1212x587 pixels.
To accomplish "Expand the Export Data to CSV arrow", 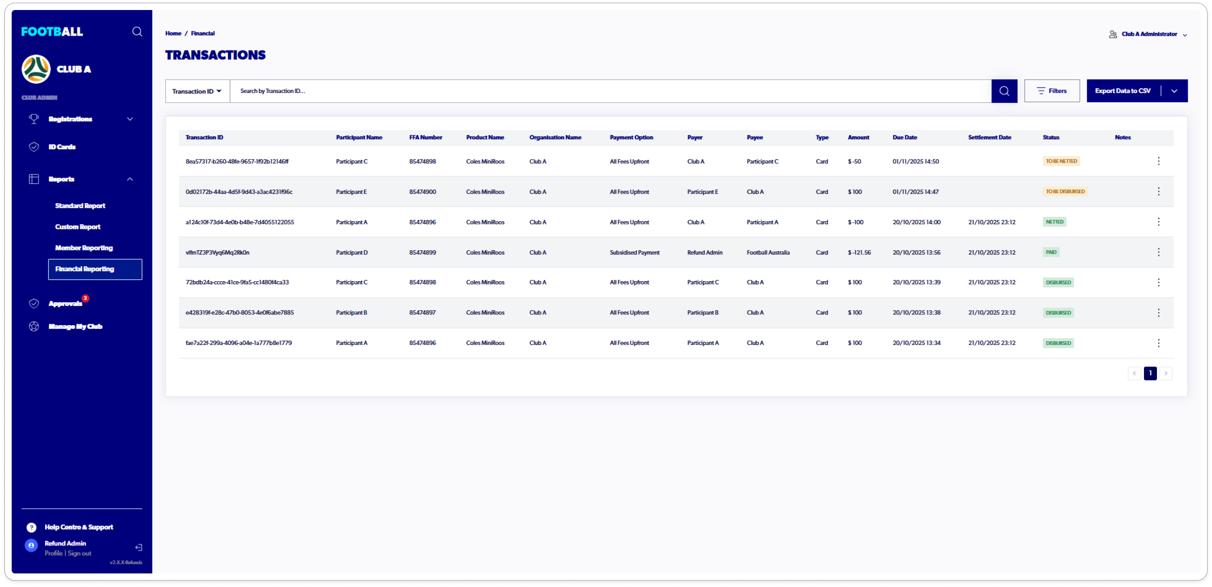I will [1174, 91].
